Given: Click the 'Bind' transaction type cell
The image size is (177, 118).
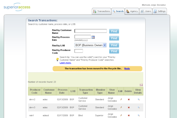Looking at the screenshot, I should pyautogui.click(x=81, y=115).
